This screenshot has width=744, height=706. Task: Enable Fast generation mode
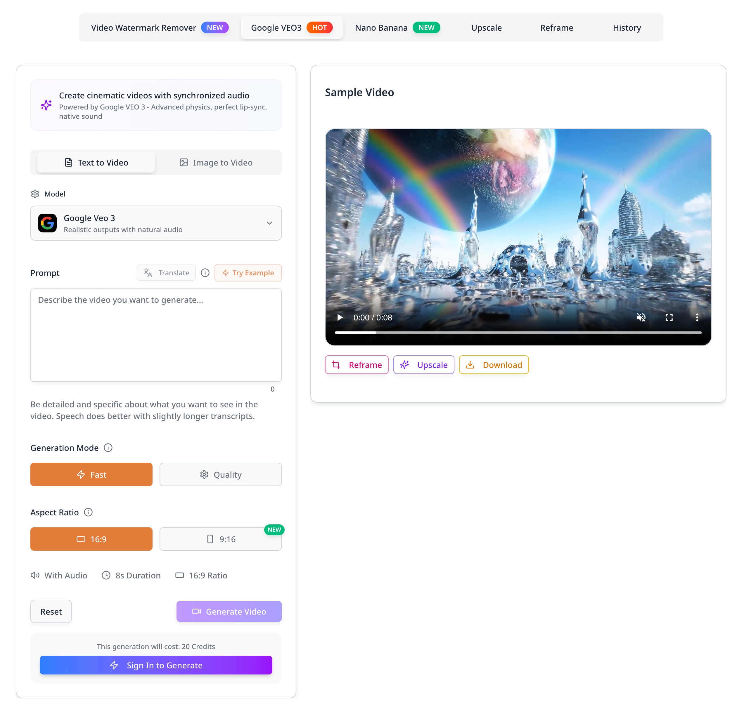(x=91, y=474)
